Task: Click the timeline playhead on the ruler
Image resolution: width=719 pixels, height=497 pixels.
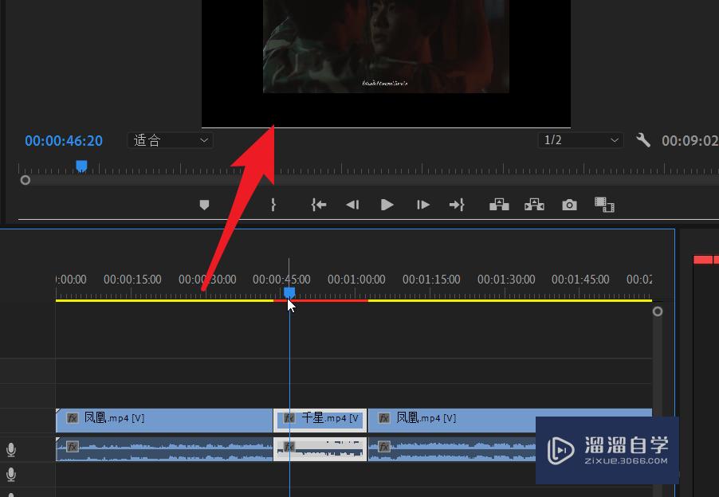Action: (289, 292)
